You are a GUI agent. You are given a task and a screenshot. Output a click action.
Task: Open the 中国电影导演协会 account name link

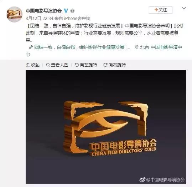pos(44,11)
